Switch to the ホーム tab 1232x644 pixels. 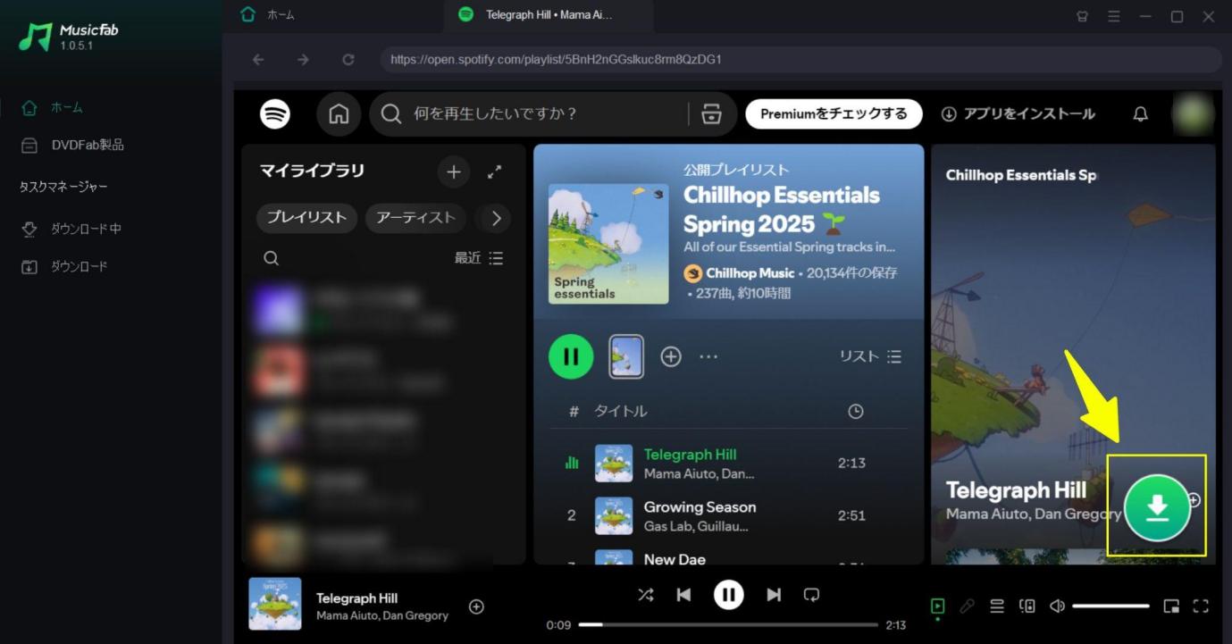coord(269,15)
